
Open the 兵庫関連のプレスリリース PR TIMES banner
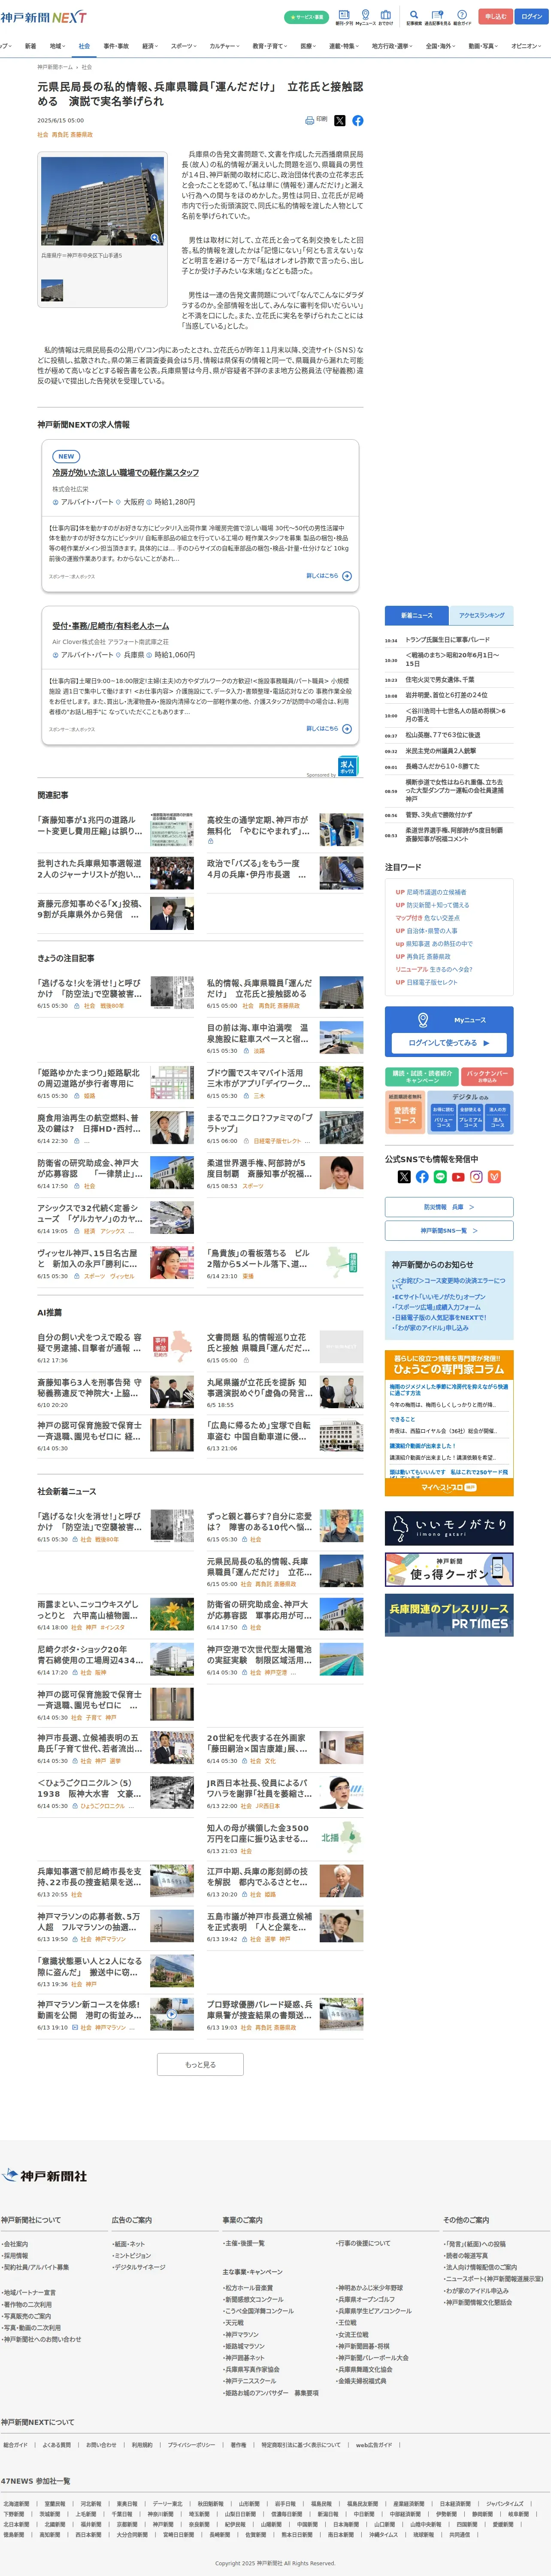click(x=449, y=1616)
